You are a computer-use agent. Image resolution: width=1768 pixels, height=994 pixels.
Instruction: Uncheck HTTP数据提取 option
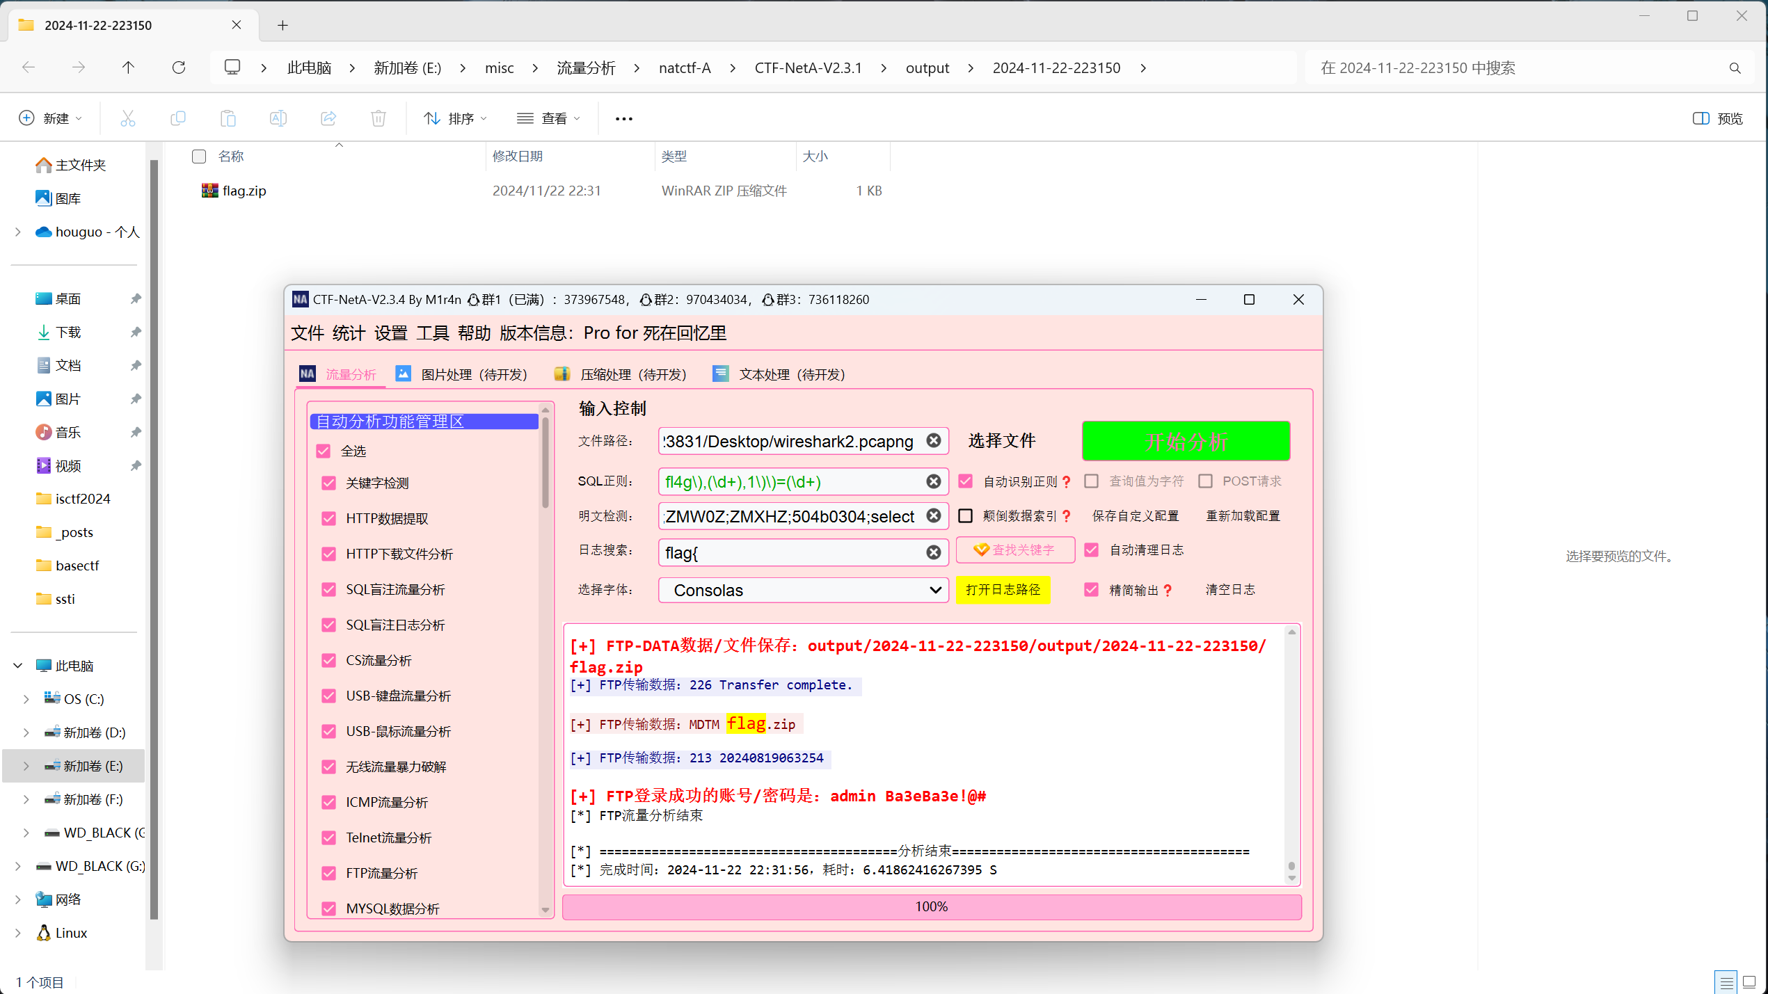pos(329,519)
